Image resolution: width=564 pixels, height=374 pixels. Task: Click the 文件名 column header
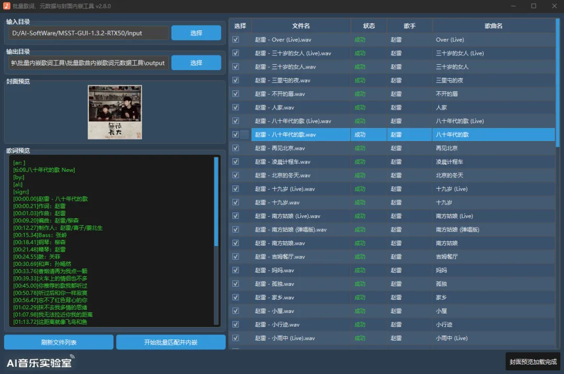(300, 25)
